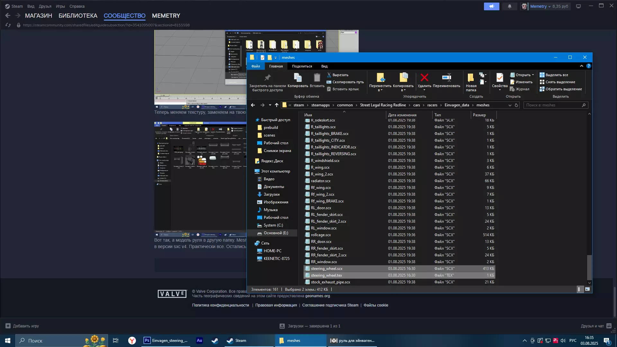This screenshot has height=347, width=617.
Task: Expand the address bar history dropdown
Action: (x=510, y=105)
